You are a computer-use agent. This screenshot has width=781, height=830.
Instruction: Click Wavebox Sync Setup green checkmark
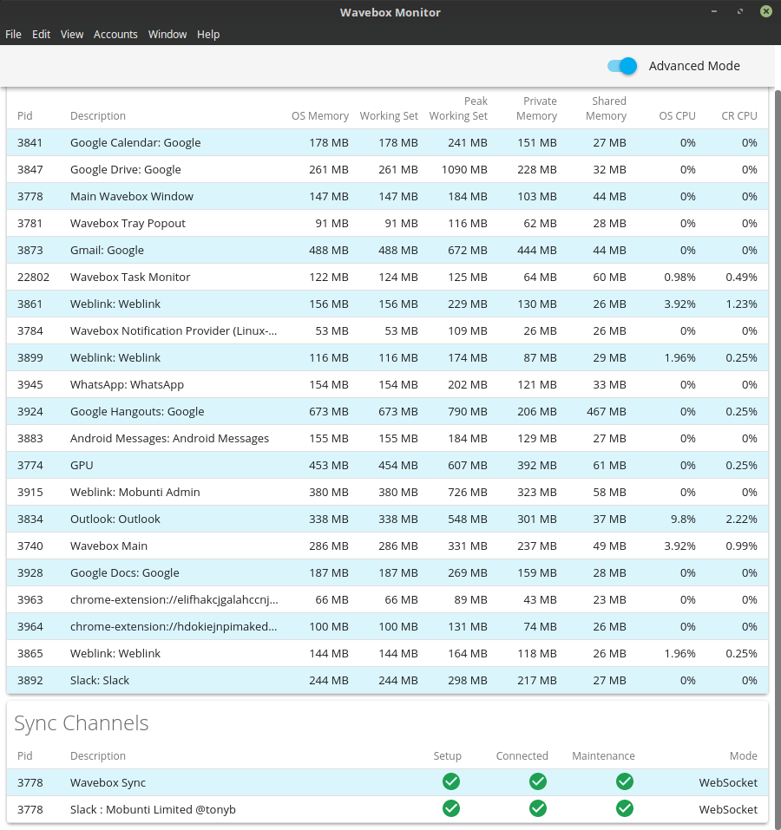451,781
